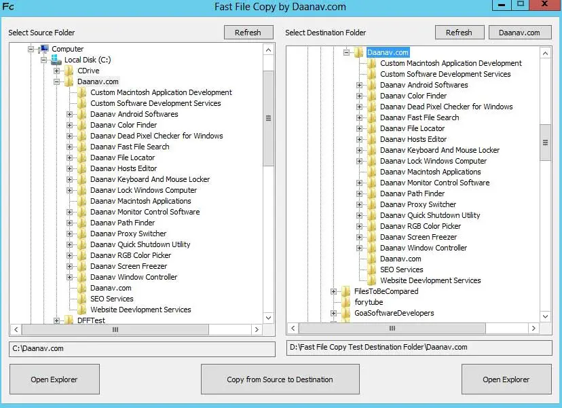Click destination tree scroll down arrow

545,316
